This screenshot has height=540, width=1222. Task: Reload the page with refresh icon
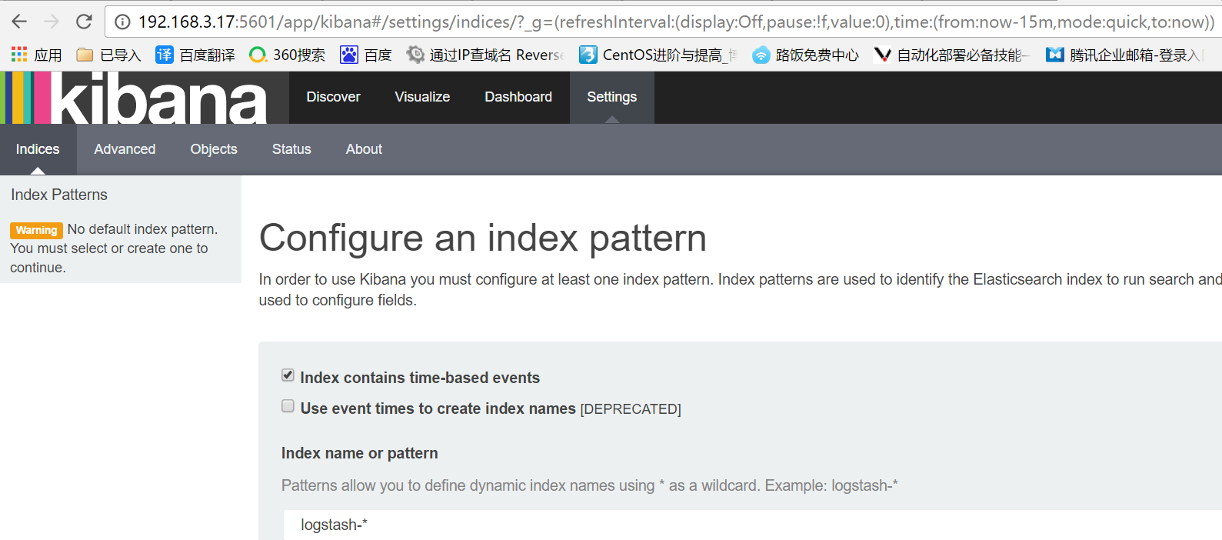tap(84, 22)
